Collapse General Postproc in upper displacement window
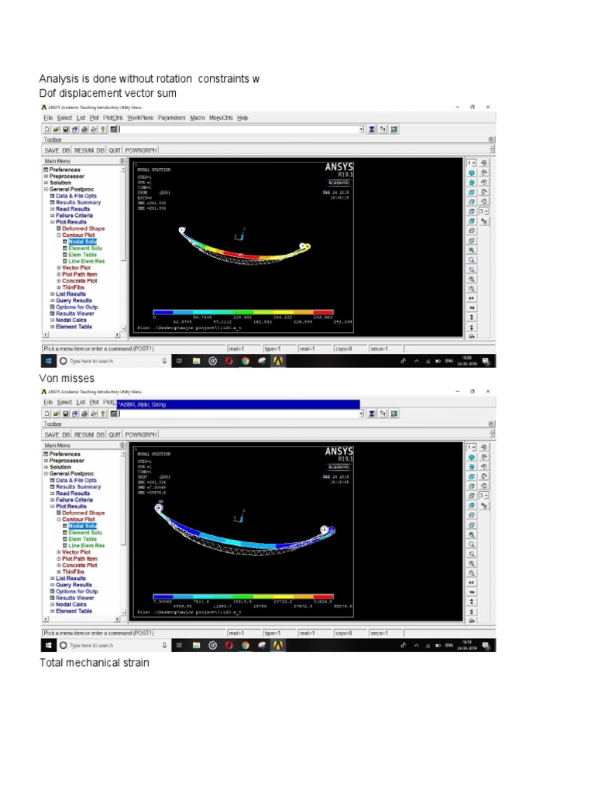595x793 pixels. pyautogui.click(x=46, y=190)
